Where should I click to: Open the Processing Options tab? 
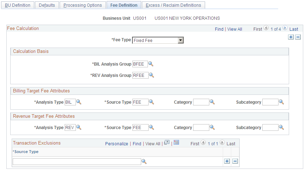83,5
